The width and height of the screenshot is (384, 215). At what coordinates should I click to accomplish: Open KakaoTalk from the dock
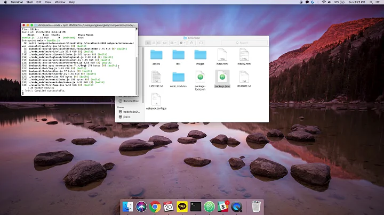click(182, 205)
